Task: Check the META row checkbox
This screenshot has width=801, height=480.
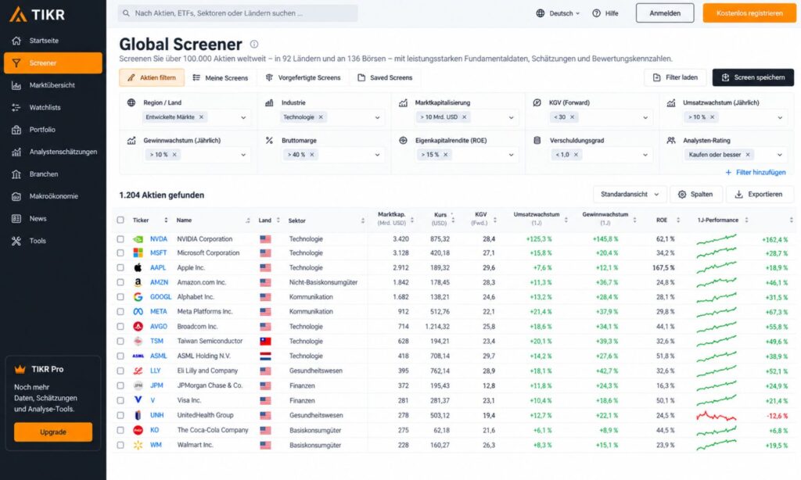Action: point(120,311)
